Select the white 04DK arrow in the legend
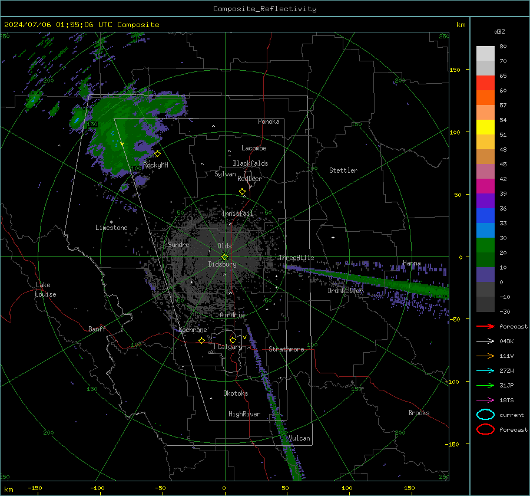 point(485,341)
